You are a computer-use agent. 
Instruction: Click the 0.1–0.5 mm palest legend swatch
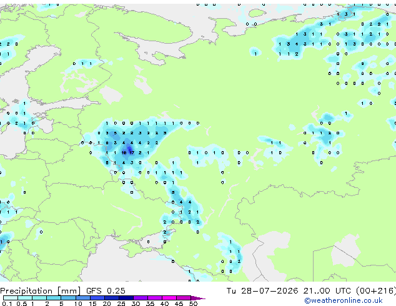(11, 298)
